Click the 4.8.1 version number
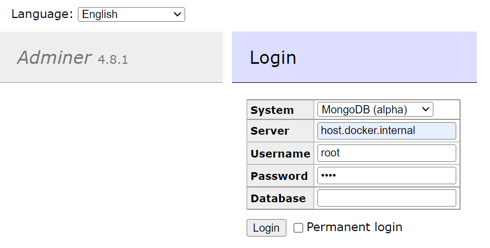This screenshot has width=490, height=248. (x=113, y=59)
